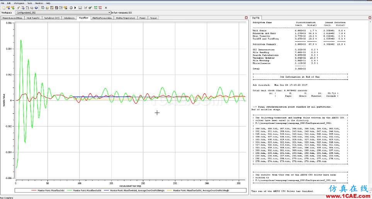Image resolution: width=372 pixels, height=199 pixels.
Task: Click the black play arrow Start Run icon
Action: [75, 8]
